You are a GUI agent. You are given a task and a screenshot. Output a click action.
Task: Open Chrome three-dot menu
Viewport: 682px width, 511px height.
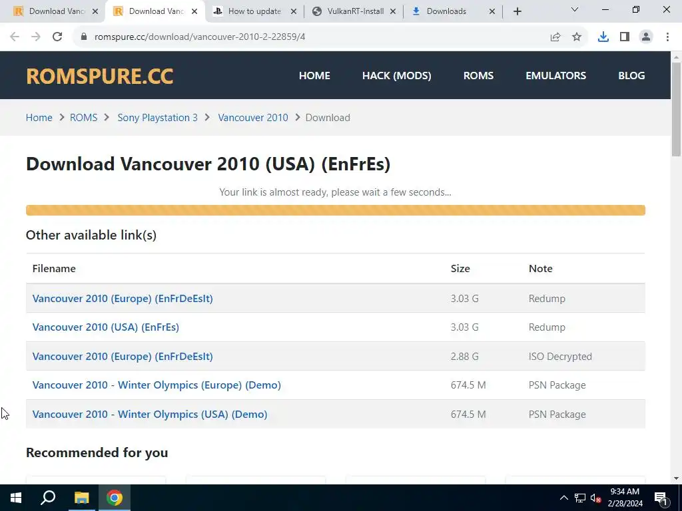[x=667, y=37]
